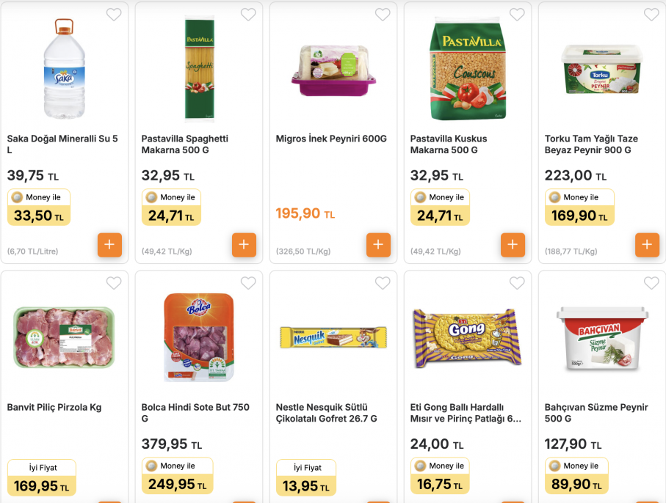Open Saka water bottle product image
This screenshot has height=503, width=666.
[x=65, y=69]
